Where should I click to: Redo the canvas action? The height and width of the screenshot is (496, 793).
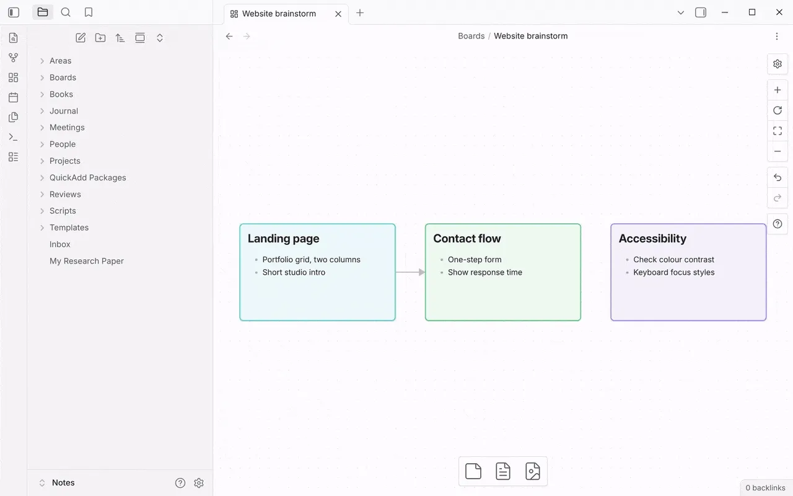(x=778, y=198)
